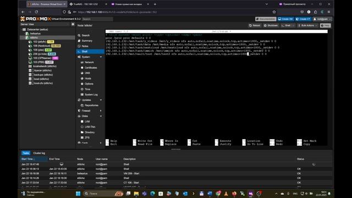This screenshot has height=198, width=352.
Task: Click the Server View settings gear icon
Action: (x=73, y=24)
